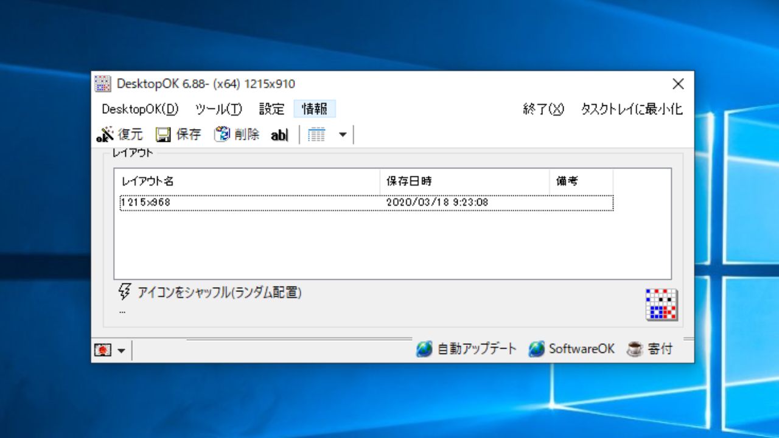Click タスクトレイに最小化
Screen dimensions: 779x438
(x=632, y=109)
